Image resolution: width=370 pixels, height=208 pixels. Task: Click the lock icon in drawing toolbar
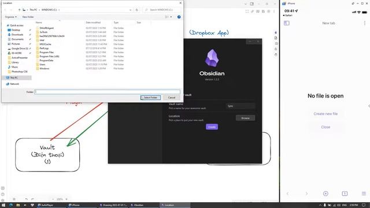coord(276,49)
